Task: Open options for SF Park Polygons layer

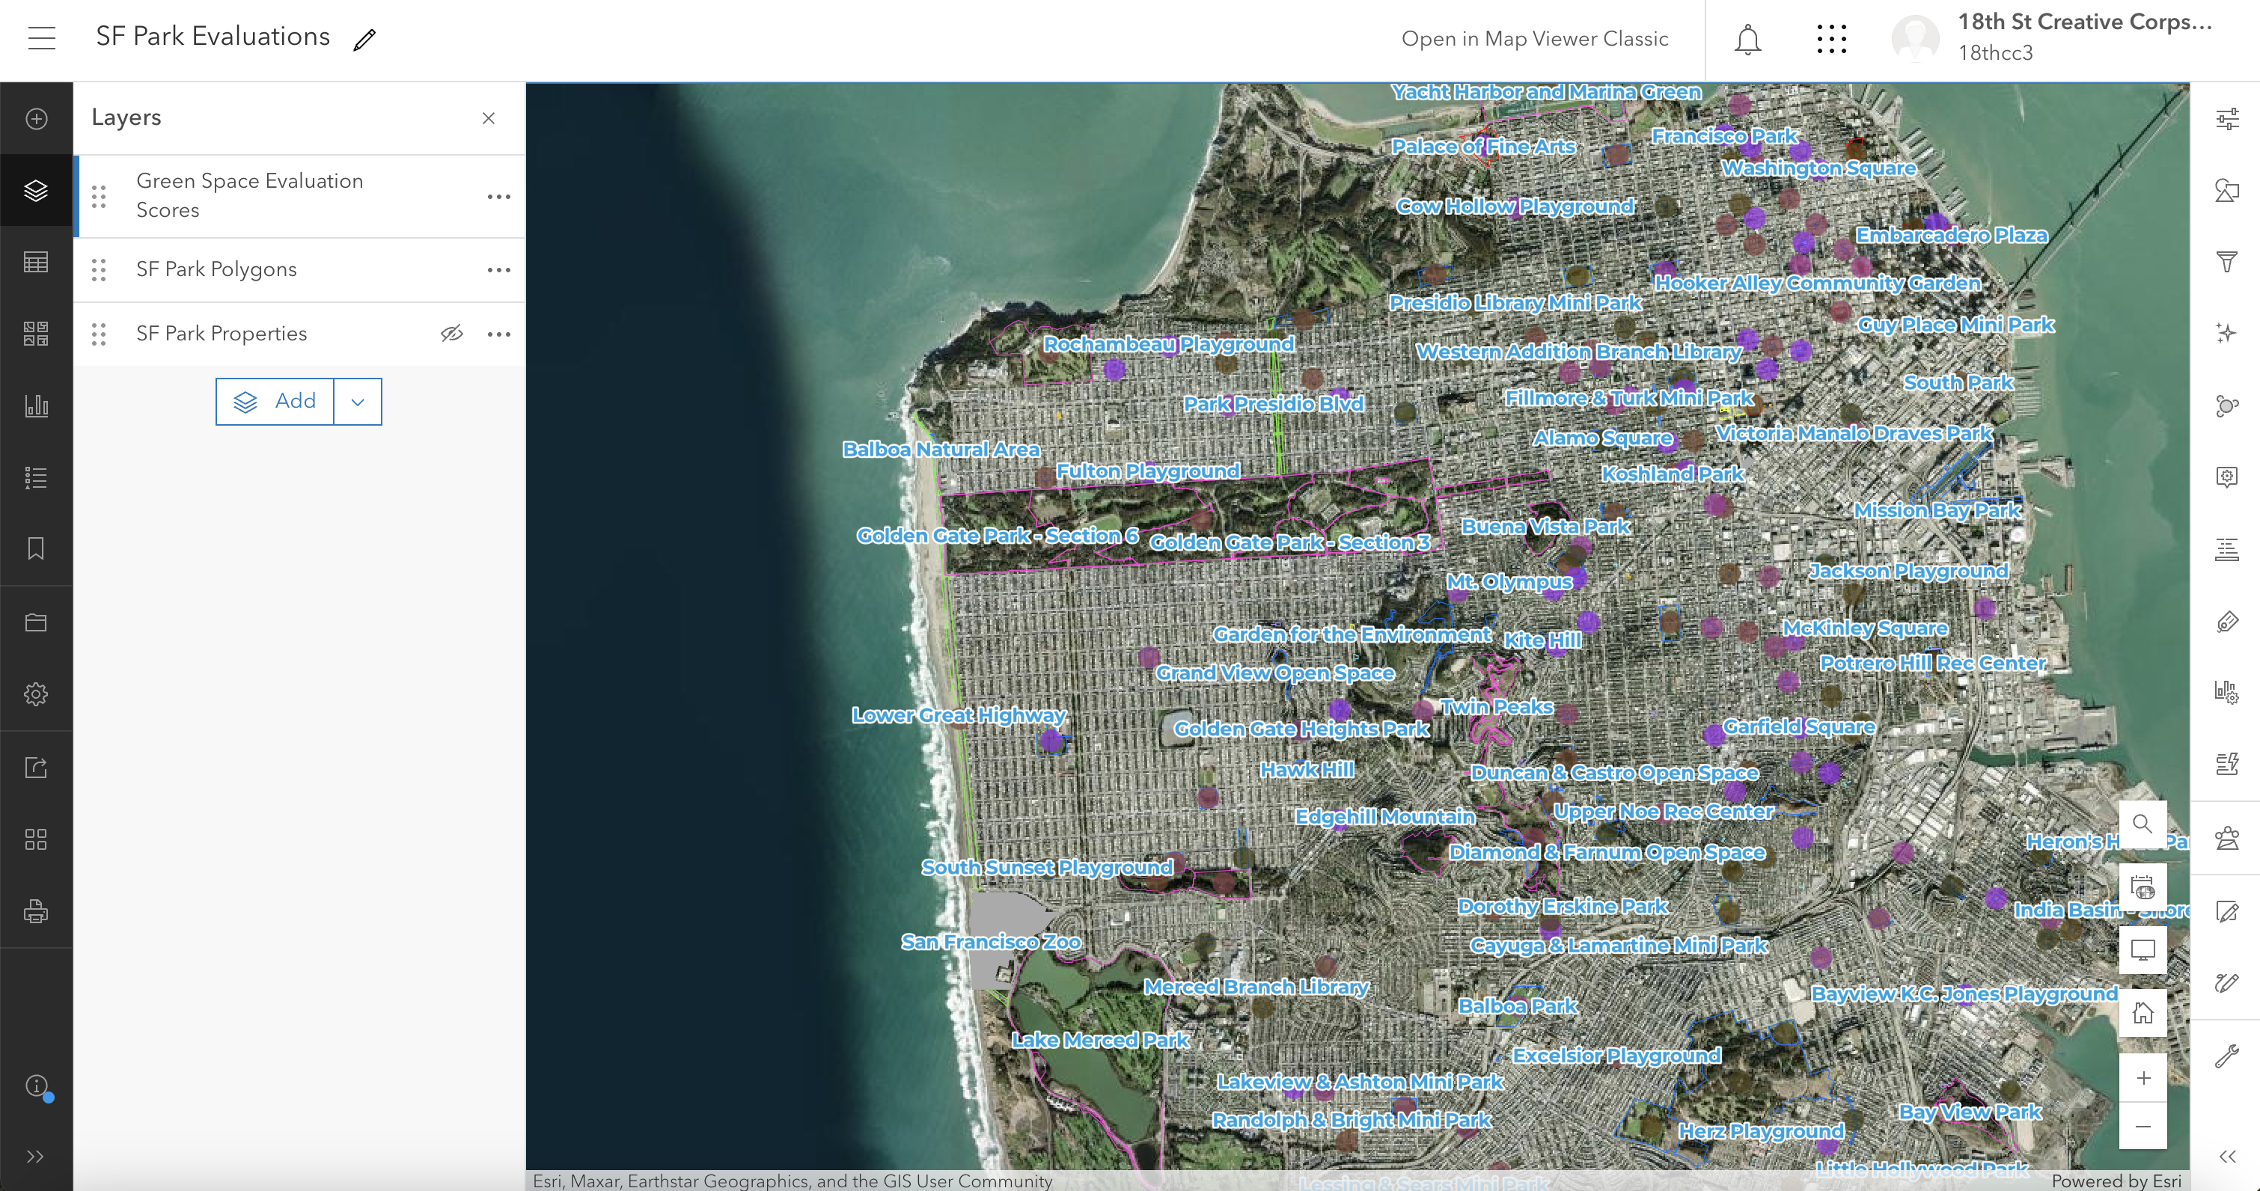Action: coord(498,269)
